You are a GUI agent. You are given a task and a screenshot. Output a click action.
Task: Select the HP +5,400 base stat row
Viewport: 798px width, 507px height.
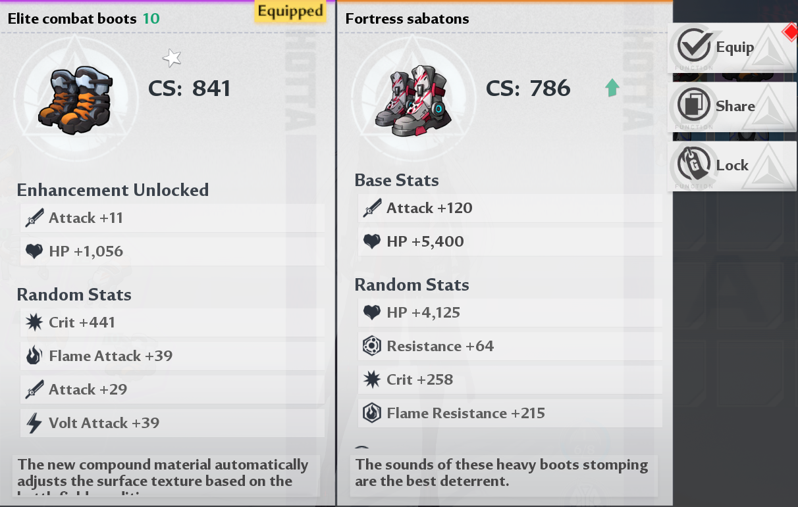pyautogui.click(x=510, y=241)
